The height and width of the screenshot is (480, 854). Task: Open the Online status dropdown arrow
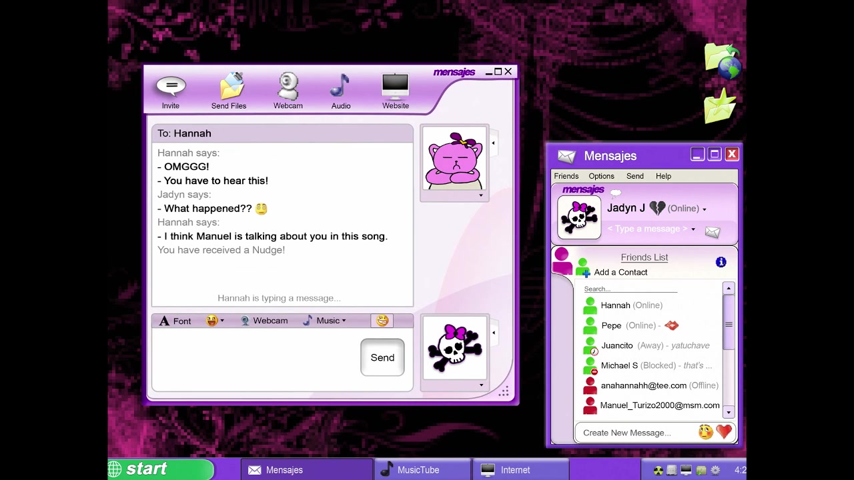(704, 209)
